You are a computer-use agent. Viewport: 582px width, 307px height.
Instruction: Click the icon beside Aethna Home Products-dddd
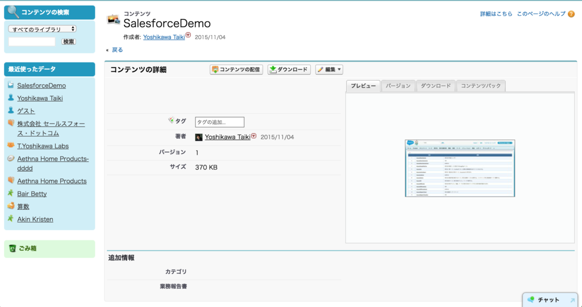pyautogui.click(x=11, y=158)
